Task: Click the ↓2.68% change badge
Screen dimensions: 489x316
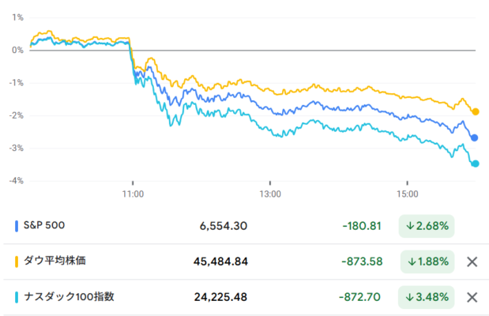Action: click(427, 226)
